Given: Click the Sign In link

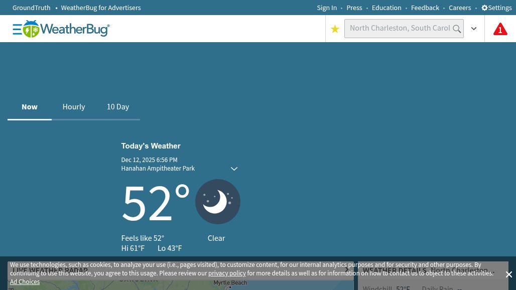Looking at the screenshot, I should [x=327, y=8].
